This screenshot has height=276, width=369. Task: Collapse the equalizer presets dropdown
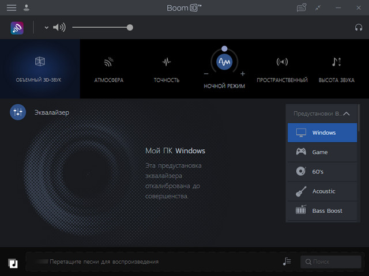347,114
